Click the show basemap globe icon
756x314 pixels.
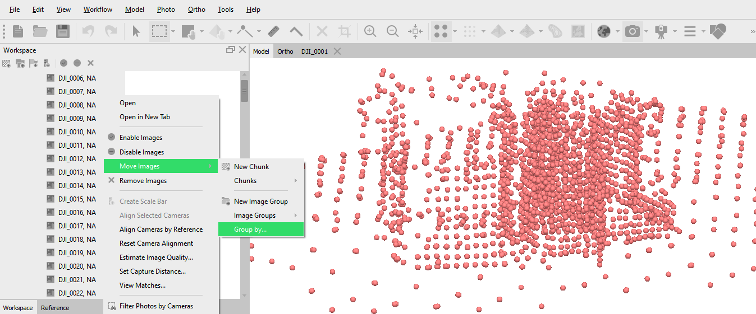point(604,31)
